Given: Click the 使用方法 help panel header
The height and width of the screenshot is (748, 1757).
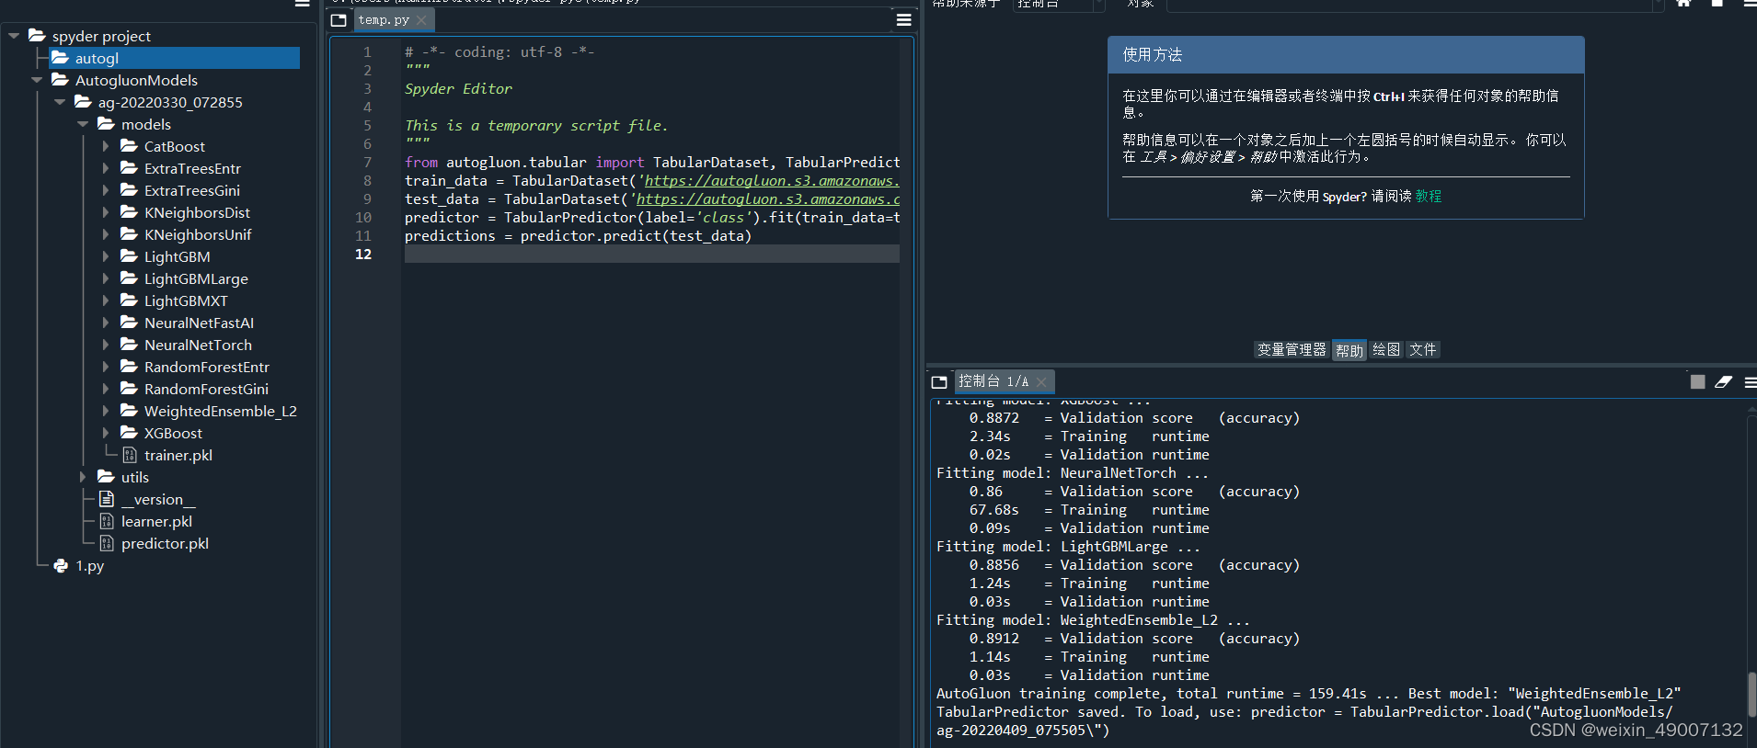Looking at the screenshot, I should click(x=1346, y=55).
